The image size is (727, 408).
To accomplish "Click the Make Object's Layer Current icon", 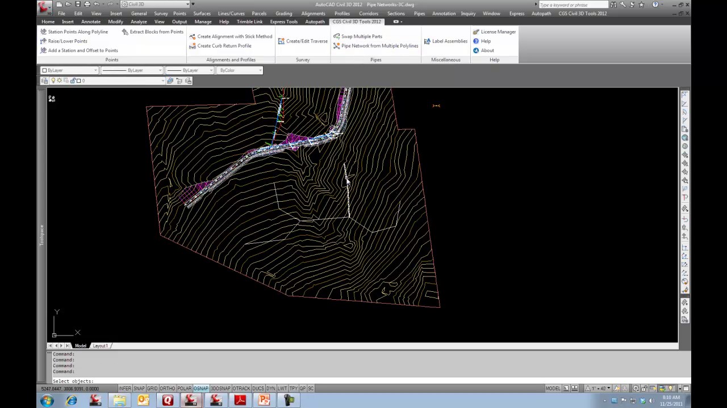I will tap(170, 80).
